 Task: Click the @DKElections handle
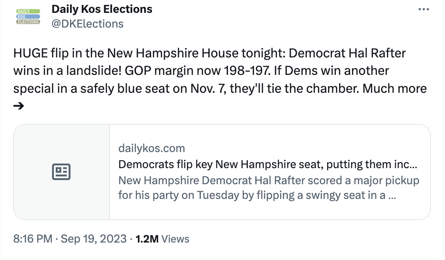[x=88, y=24]
